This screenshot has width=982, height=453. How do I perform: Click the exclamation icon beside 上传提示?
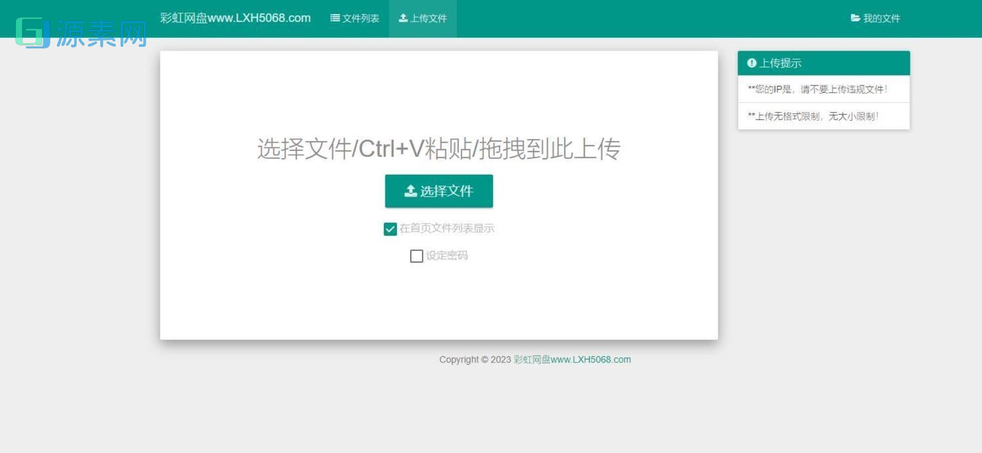pos(752,63)
